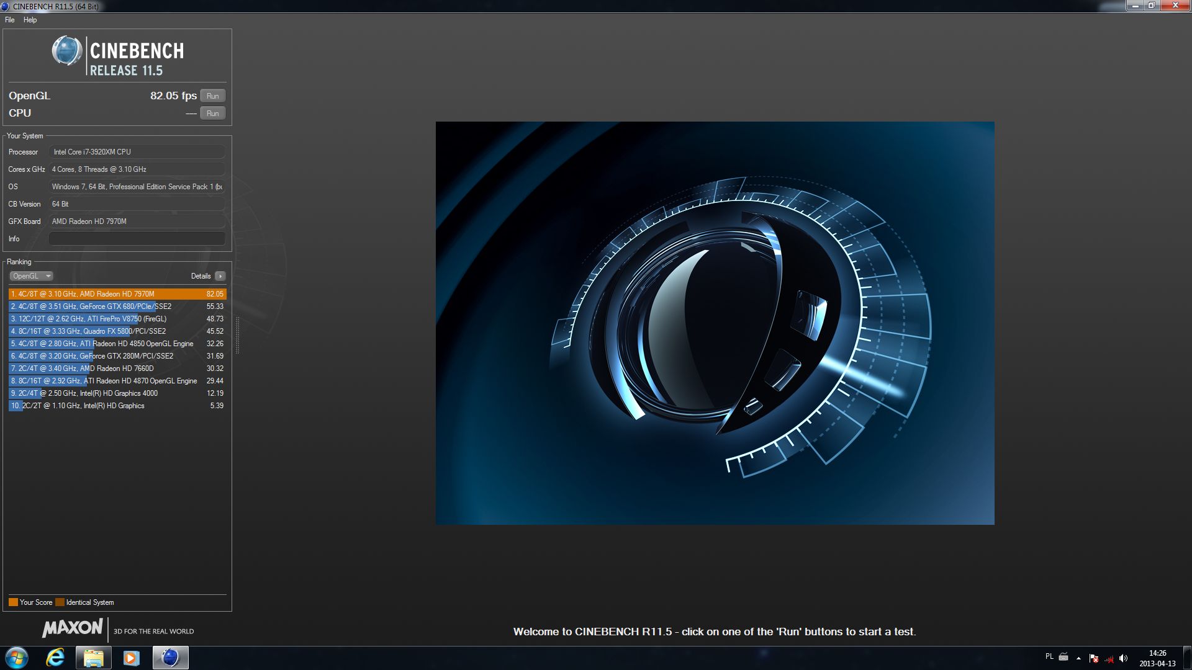
Task: Open the Windows Start menu
Action: (17, 658)
